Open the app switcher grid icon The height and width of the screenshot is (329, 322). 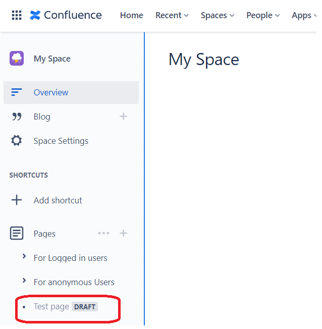pyautogui.click(x=17, y=15)
